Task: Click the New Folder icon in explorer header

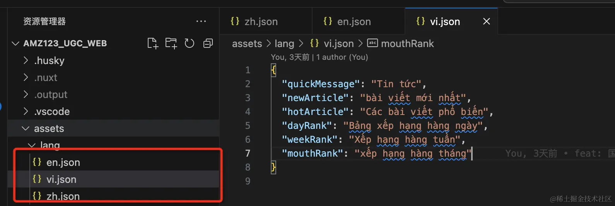Action: click(171, 43)
